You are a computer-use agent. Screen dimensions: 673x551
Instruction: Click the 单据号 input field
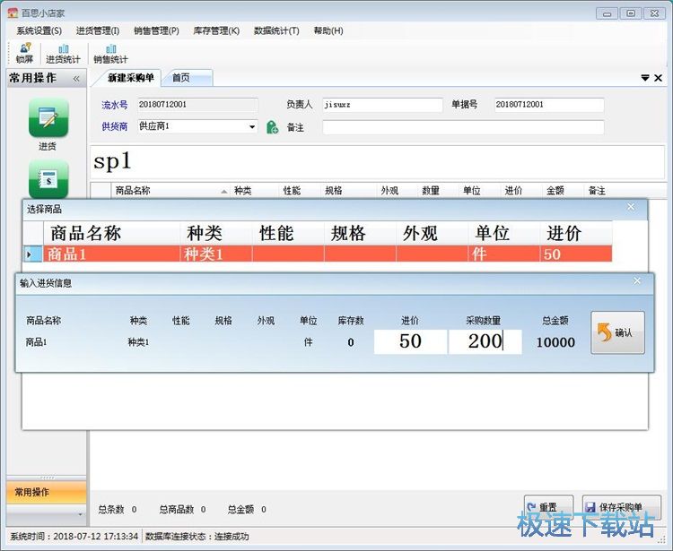click(549, 105)
